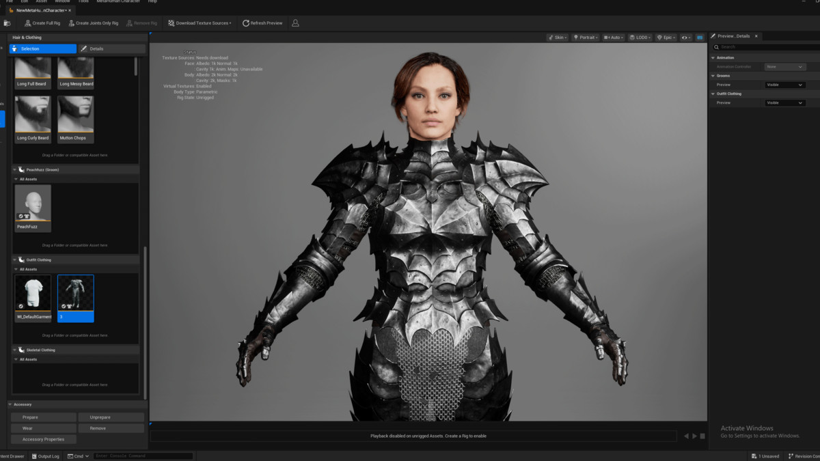
Task: Select the Long Messy Beard thumbnail
Action: (x=76, y=73)
